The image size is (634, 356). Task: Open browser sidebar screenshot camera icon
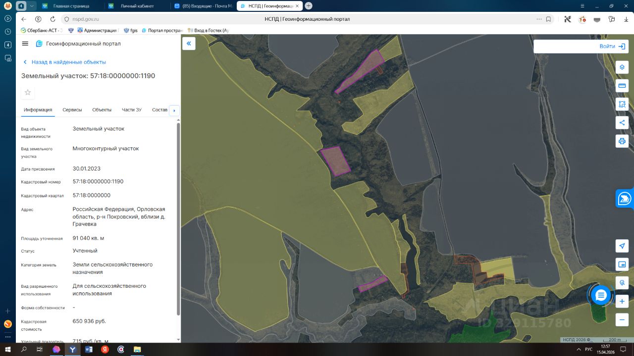[x=8, y=58]
